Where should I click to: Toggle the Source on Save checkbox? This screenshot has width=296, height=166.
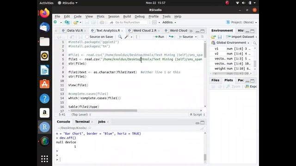pos(87,37)
